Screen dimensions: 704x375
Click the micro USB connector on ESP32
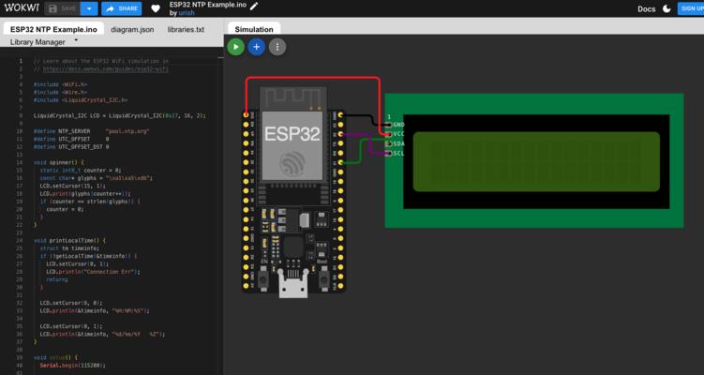point(293,284)
